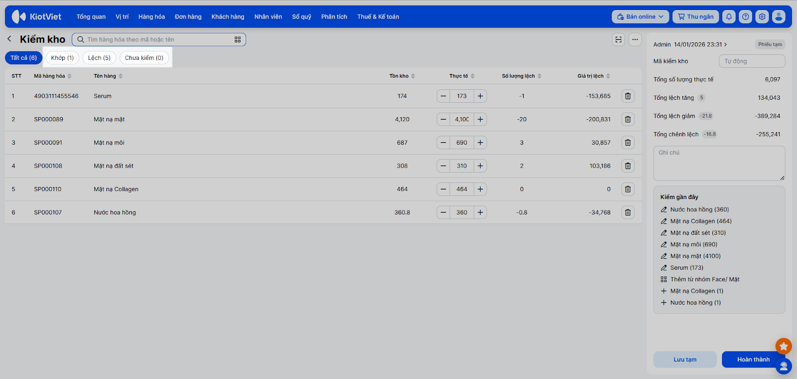Decrease actual quantity for Mặt nạ mặt
797x379 pixels.
pyautogui.click(x=443, y=119)
